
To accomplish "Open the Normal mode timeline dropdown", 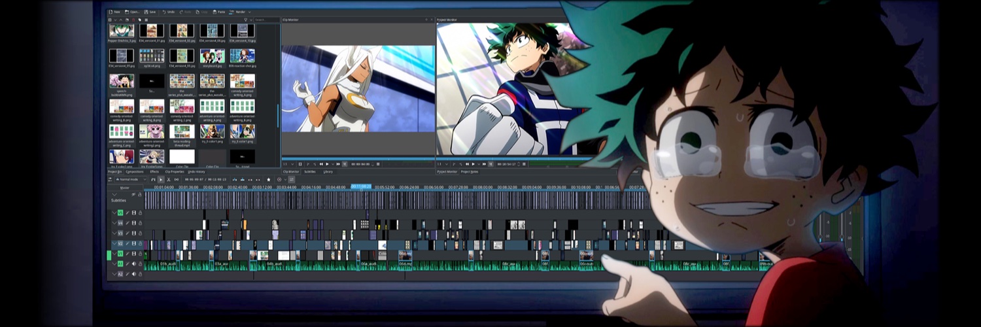I will [x=131, y=179].
